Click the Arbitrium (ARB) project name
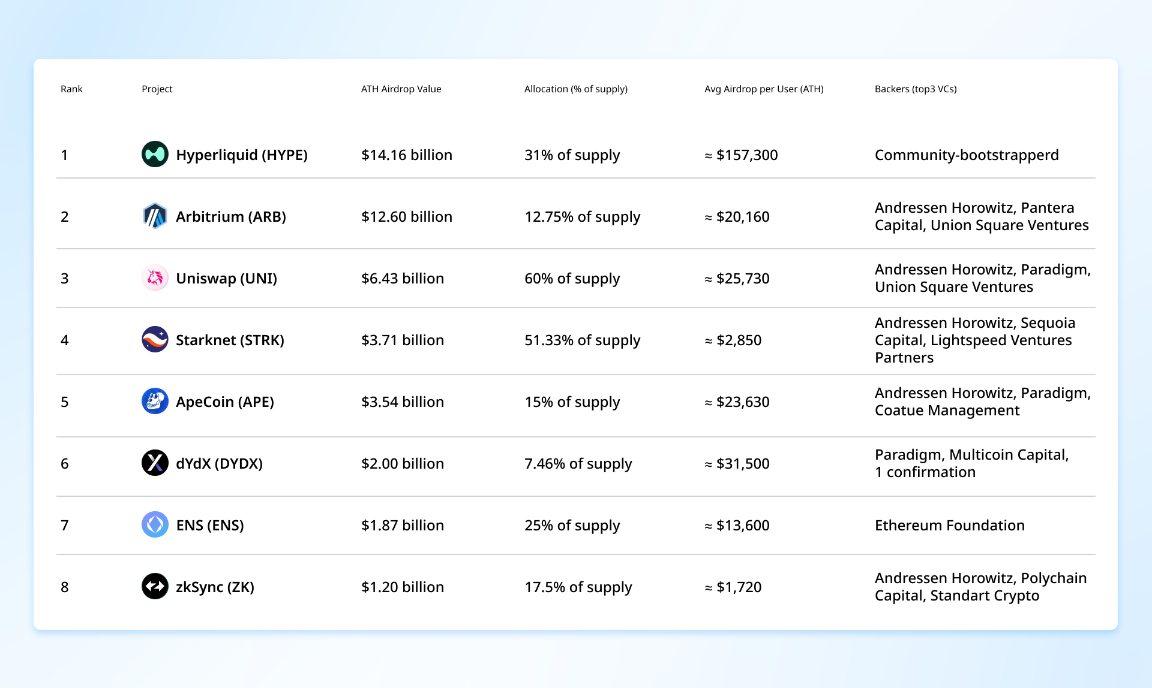1152x688 pixels. click(231, 217)
